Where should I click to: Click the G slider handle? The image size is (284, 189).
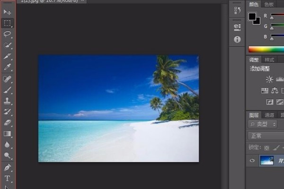[272, 28]
